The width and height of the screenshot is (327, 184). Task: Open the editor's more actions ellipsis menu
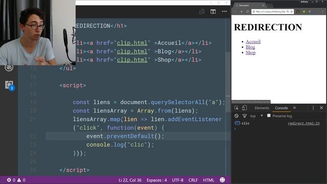(x=224, y=11)
